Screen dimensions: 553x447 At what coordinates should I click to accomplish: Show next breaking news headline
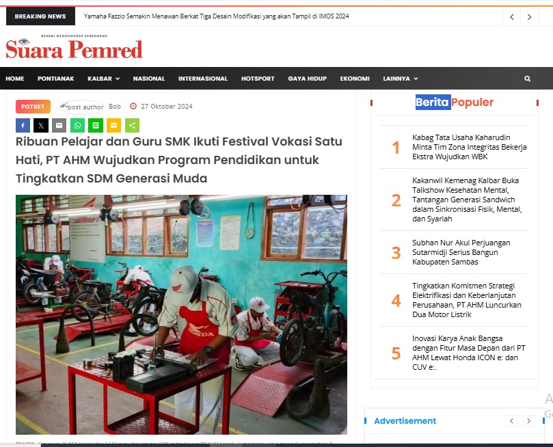(x=529, y=16)
